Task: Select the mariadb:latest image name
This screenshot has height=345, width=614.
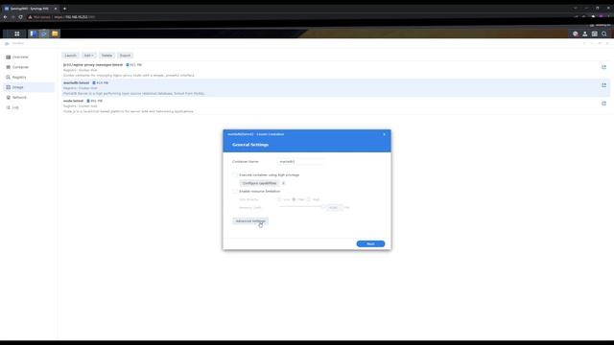Action: [x=77, y=83]
